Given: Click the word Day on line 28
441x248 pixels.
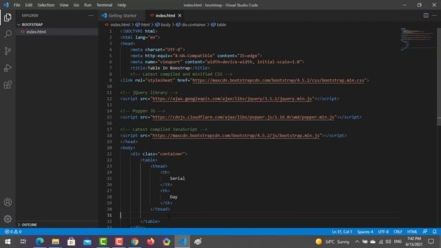Looking at the screenshot, I should [174, 197].
